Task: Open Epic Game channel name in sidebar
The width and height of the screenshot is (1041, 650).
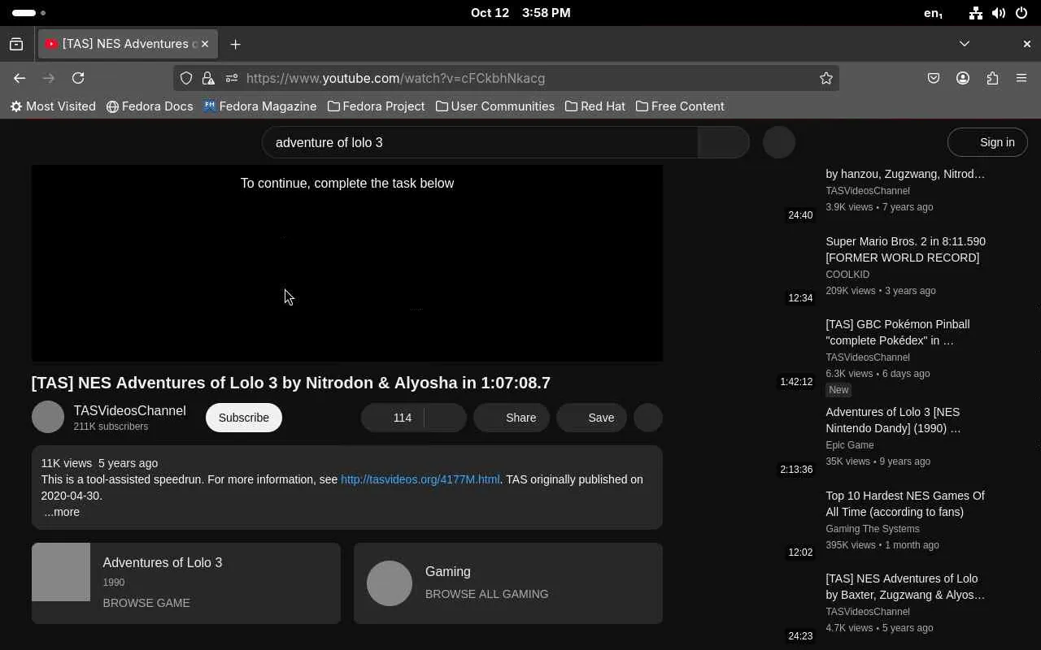Action: [x=850, y=445]
